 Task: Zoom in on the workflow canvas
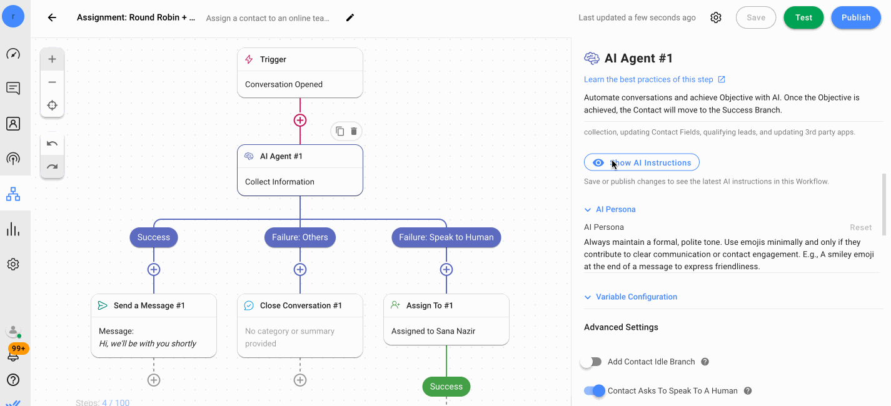pyautogui.click(x=52, y=59)
